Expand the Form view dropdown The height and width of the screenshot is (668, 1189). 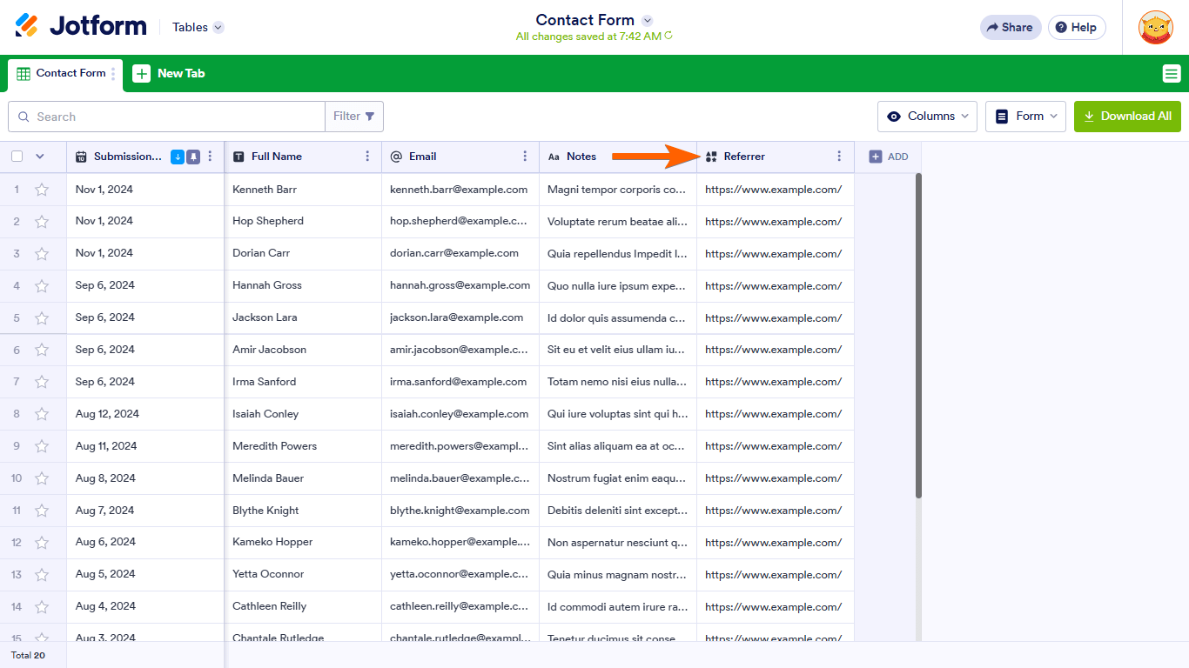tap(1025, 117)
